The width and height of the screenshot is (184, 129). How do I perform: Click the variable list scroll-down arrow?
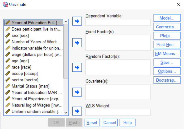click(66, 113)
